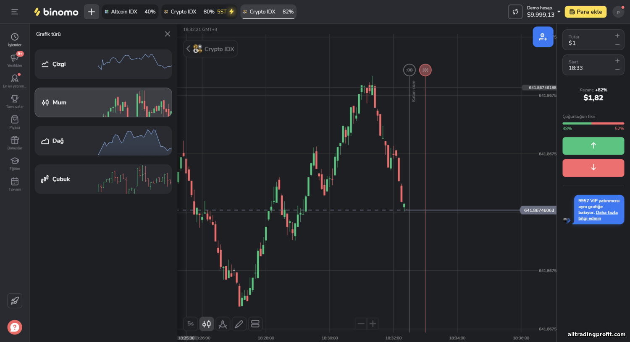Open Yenilikler news in the sidebar
Screen dimensions: 630x342
[x=15, y=60]
